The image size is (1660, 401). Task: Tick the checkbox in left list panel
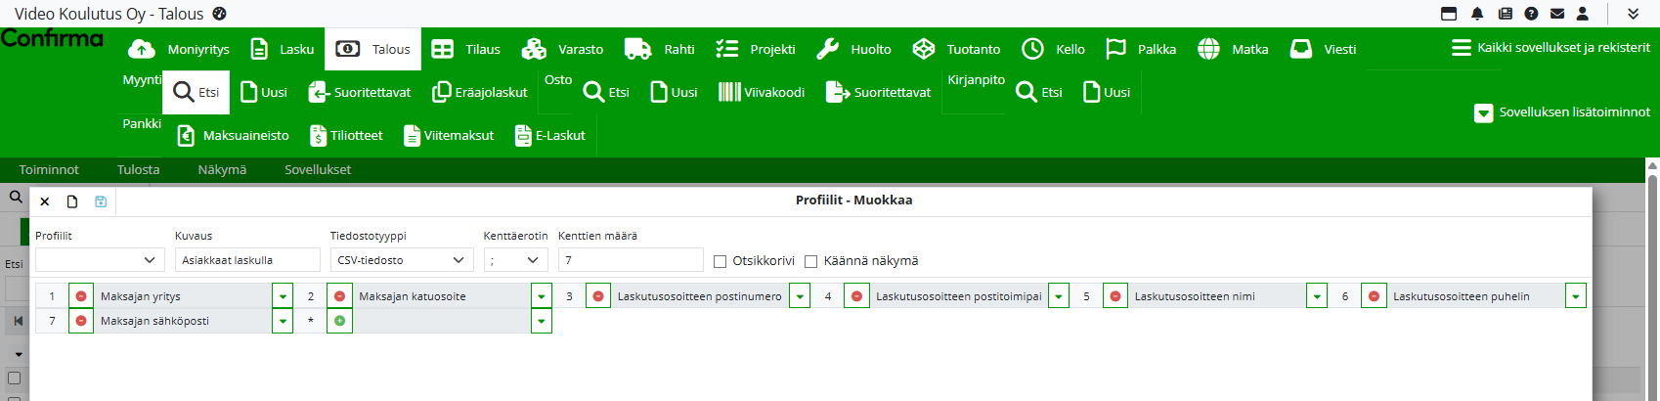pos(14,378)
